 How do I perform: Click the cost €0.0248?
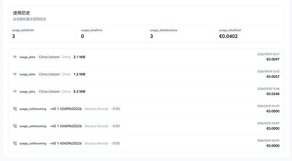tap(273, 94)
